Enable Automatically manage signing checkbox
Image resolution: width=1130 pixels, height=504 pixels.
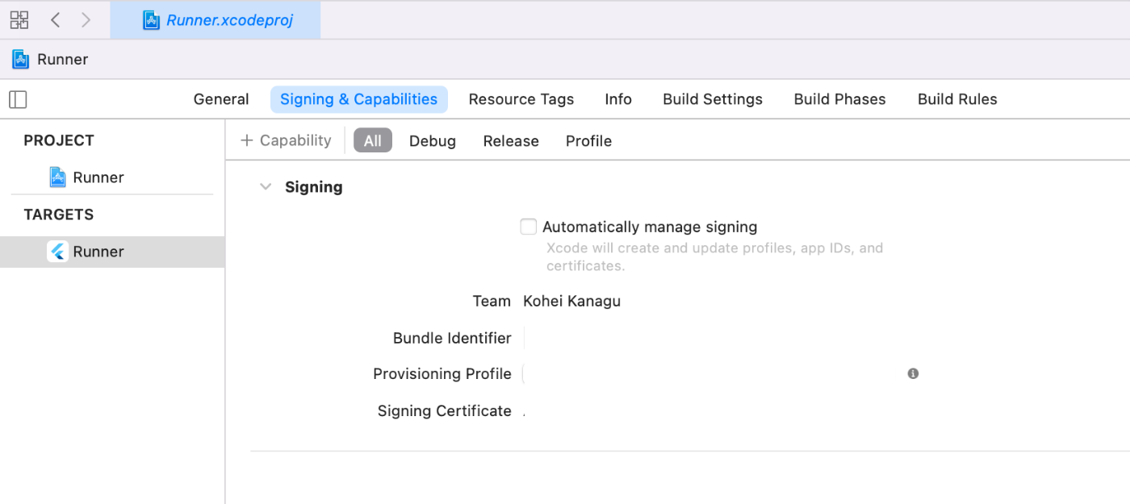529,227
